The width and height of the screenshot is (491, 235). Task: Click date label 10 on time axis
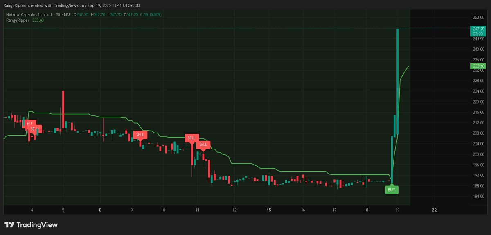[163, 210]
